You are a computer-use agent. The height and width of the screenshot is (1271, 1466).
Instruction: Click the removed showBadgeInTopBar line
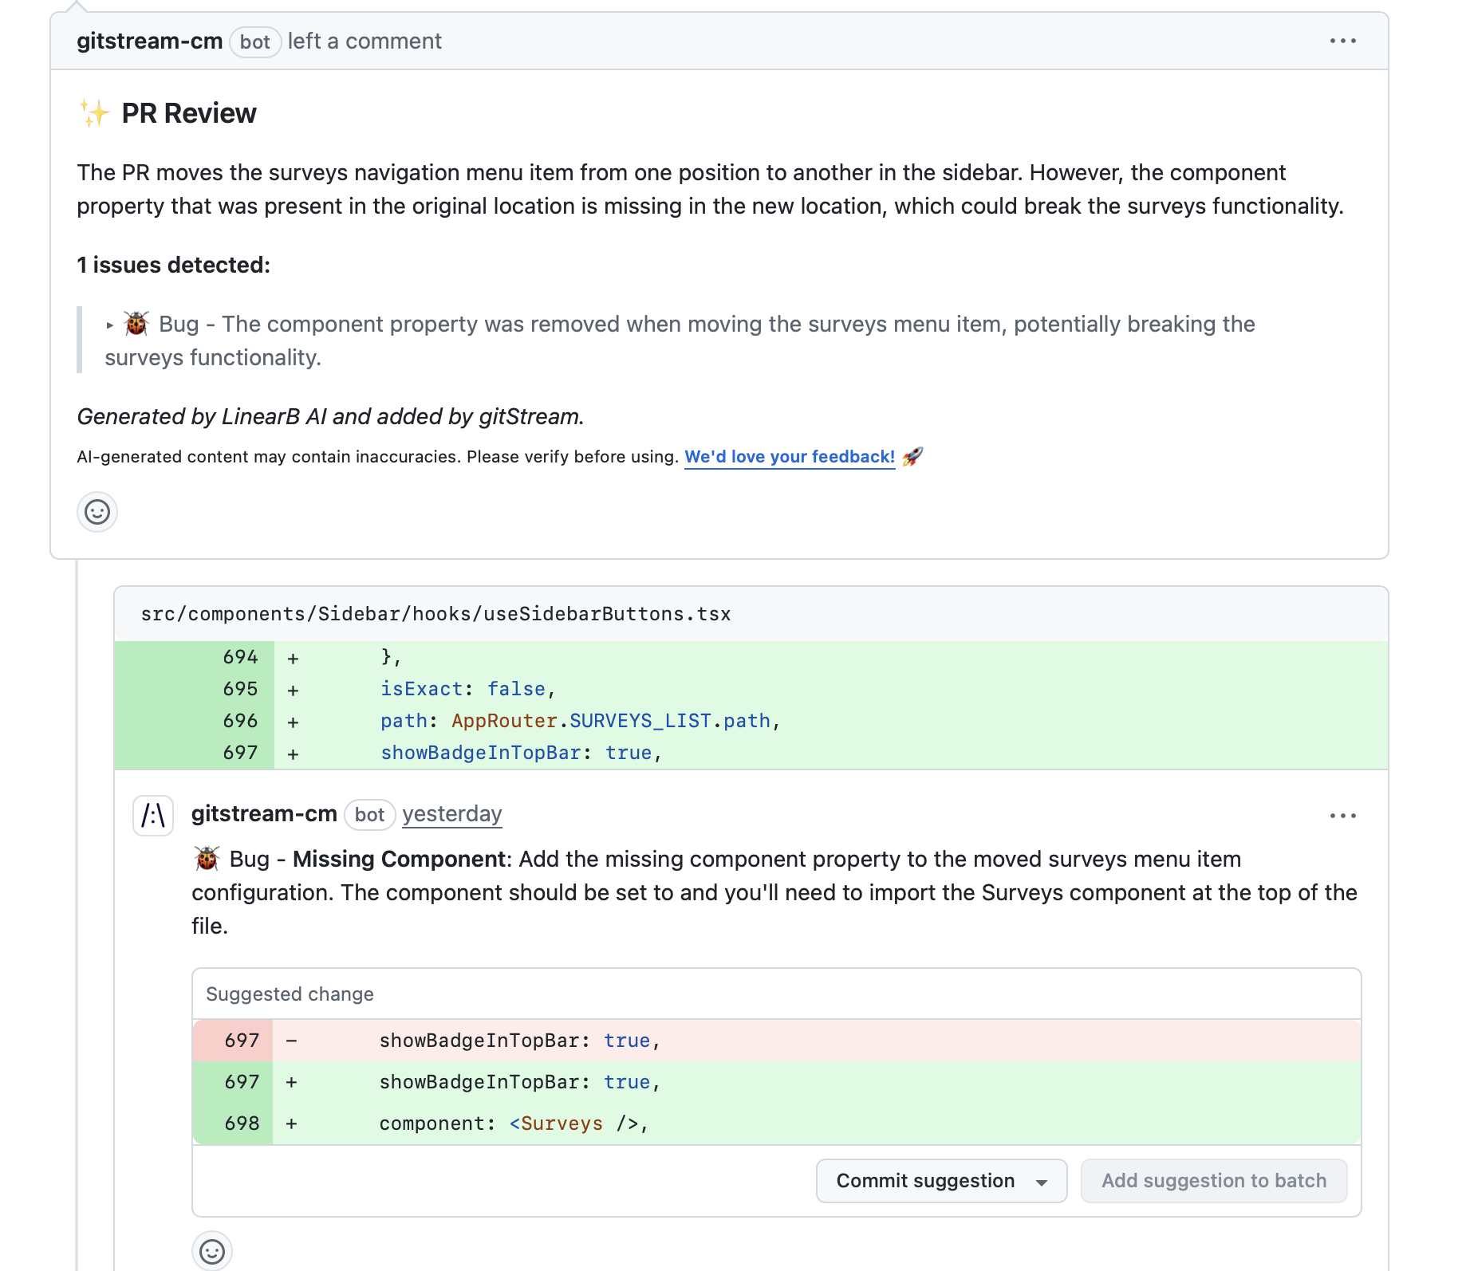point(518,1041)
